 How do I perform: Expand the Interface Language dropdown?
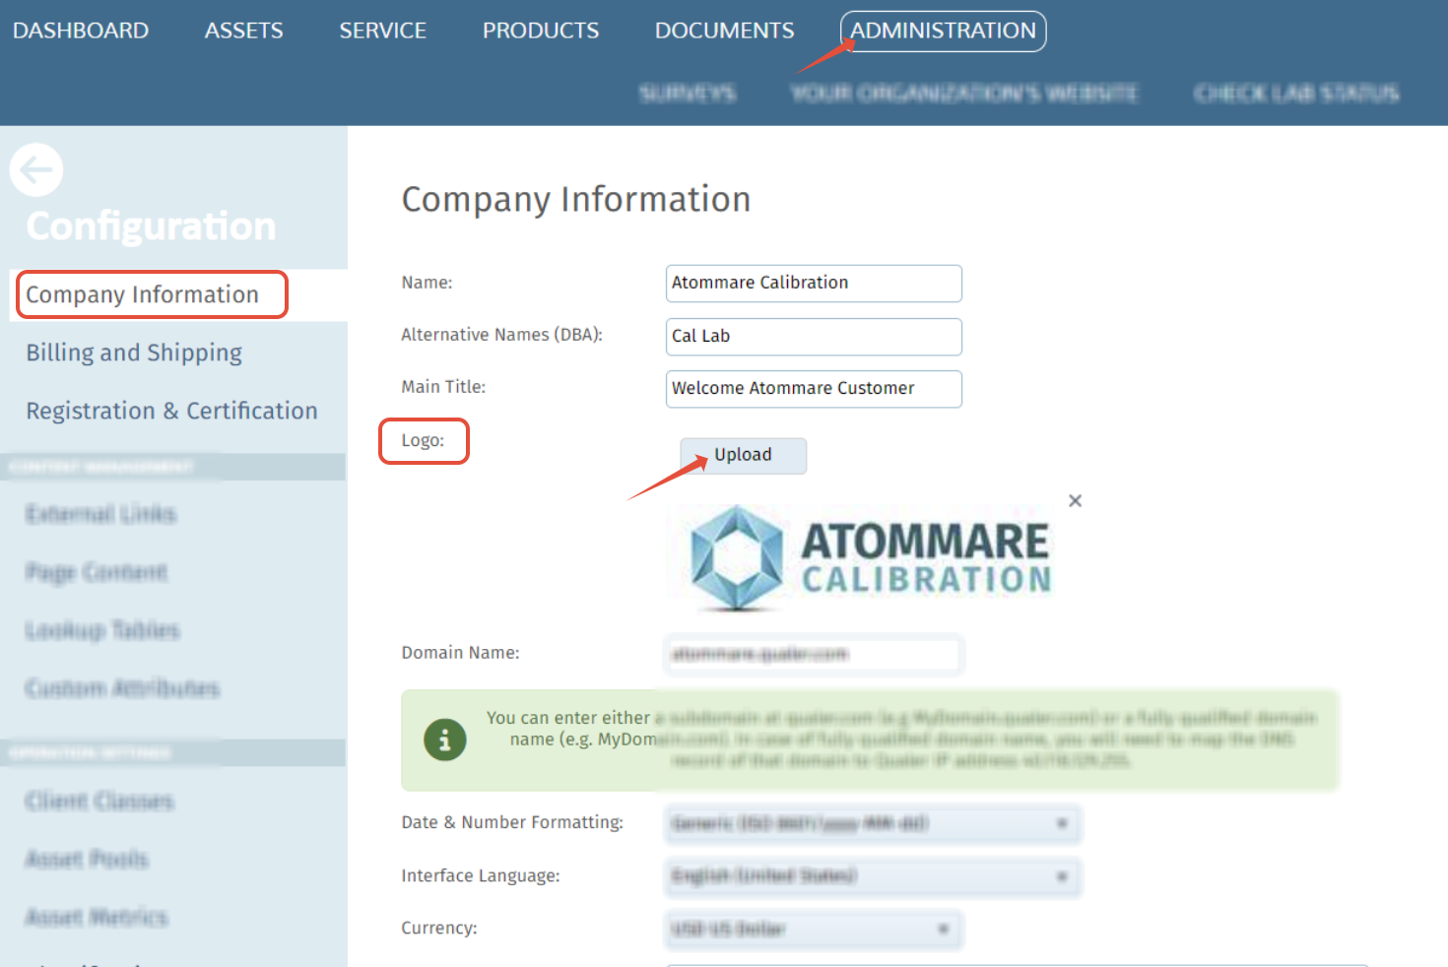tap(873, 876)
